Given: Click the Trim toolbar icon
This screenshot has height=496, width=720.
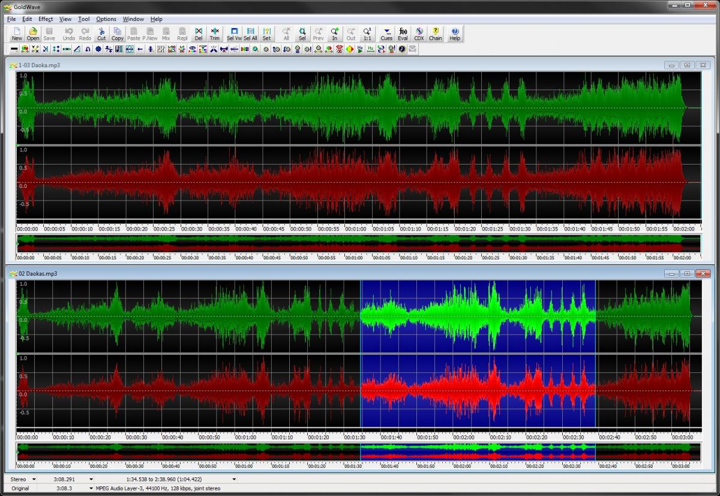Looking at the screenshot, I should point(214,34).
